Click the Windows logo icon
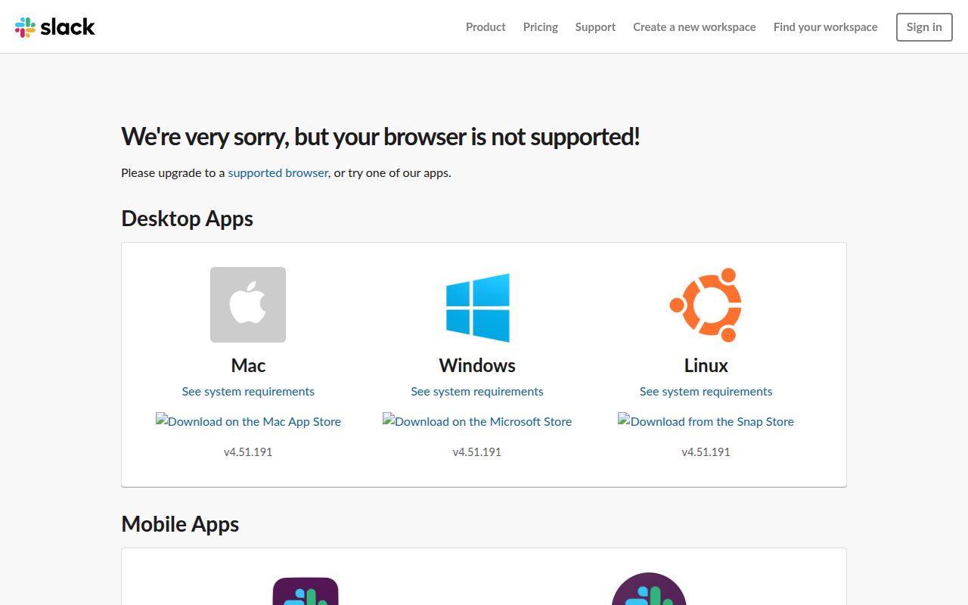Image resolution: width=968 pixels, height=605 pixels. [x=477, y=308]
